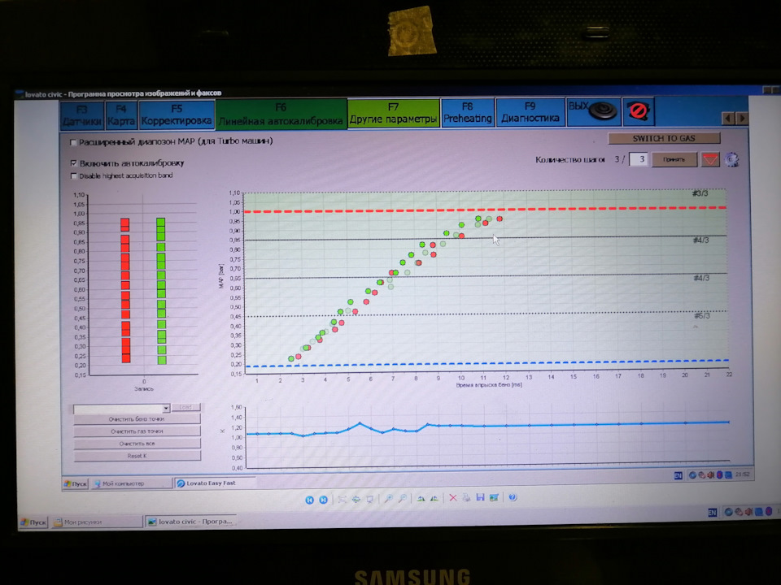
Task: Click the Reset K button
Action: [137, 456]
